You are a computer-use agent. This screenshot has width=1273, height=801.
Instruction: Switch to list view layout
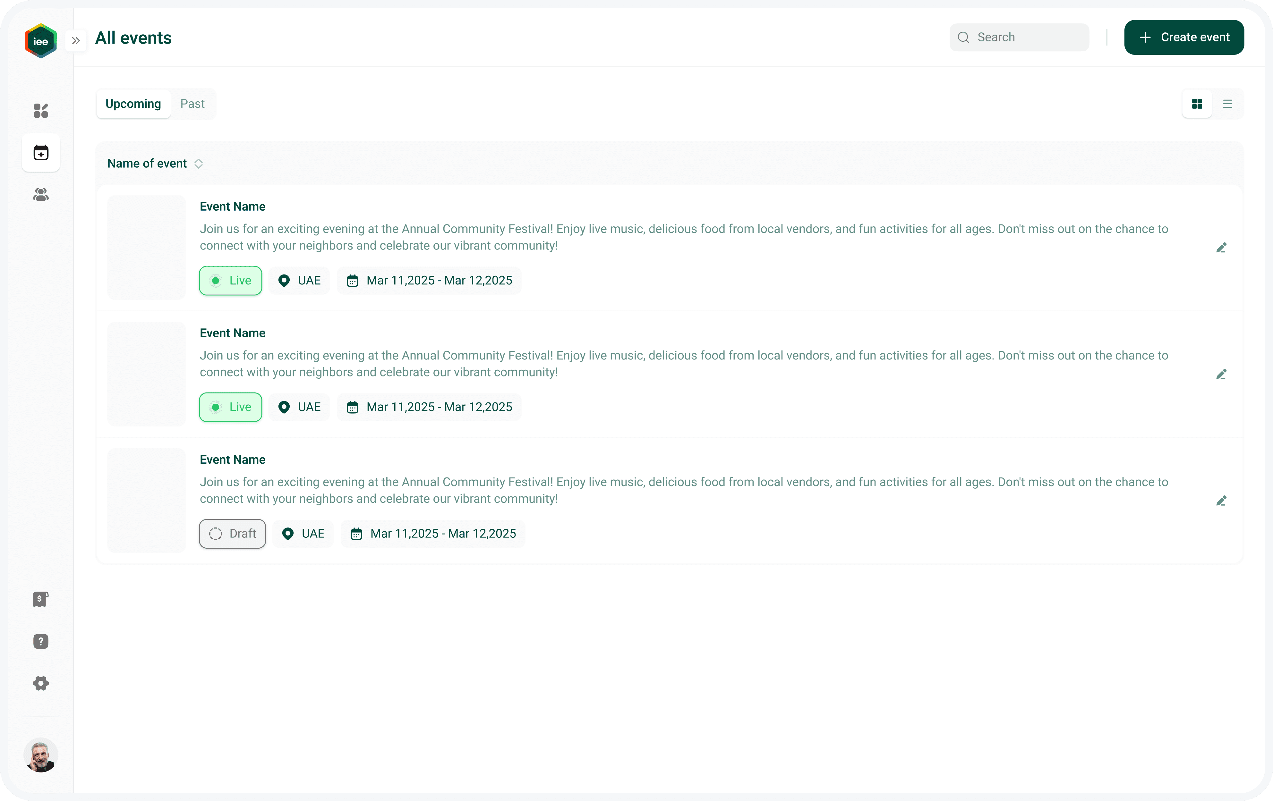click(1227, 104)
